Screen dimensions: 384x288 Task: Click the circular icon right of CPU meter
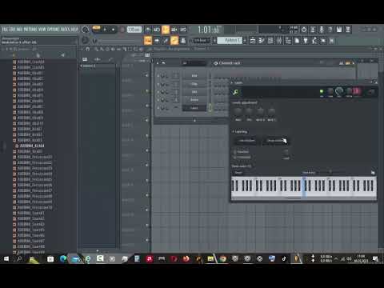click(x=304, y=30)
